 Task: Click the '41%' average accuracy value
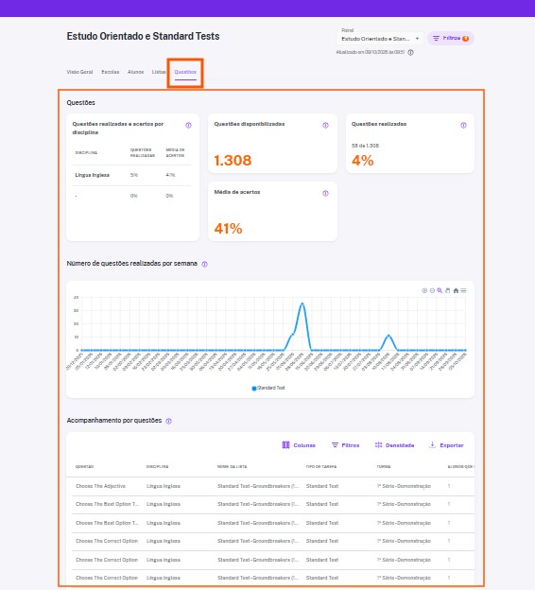point(229,229)
